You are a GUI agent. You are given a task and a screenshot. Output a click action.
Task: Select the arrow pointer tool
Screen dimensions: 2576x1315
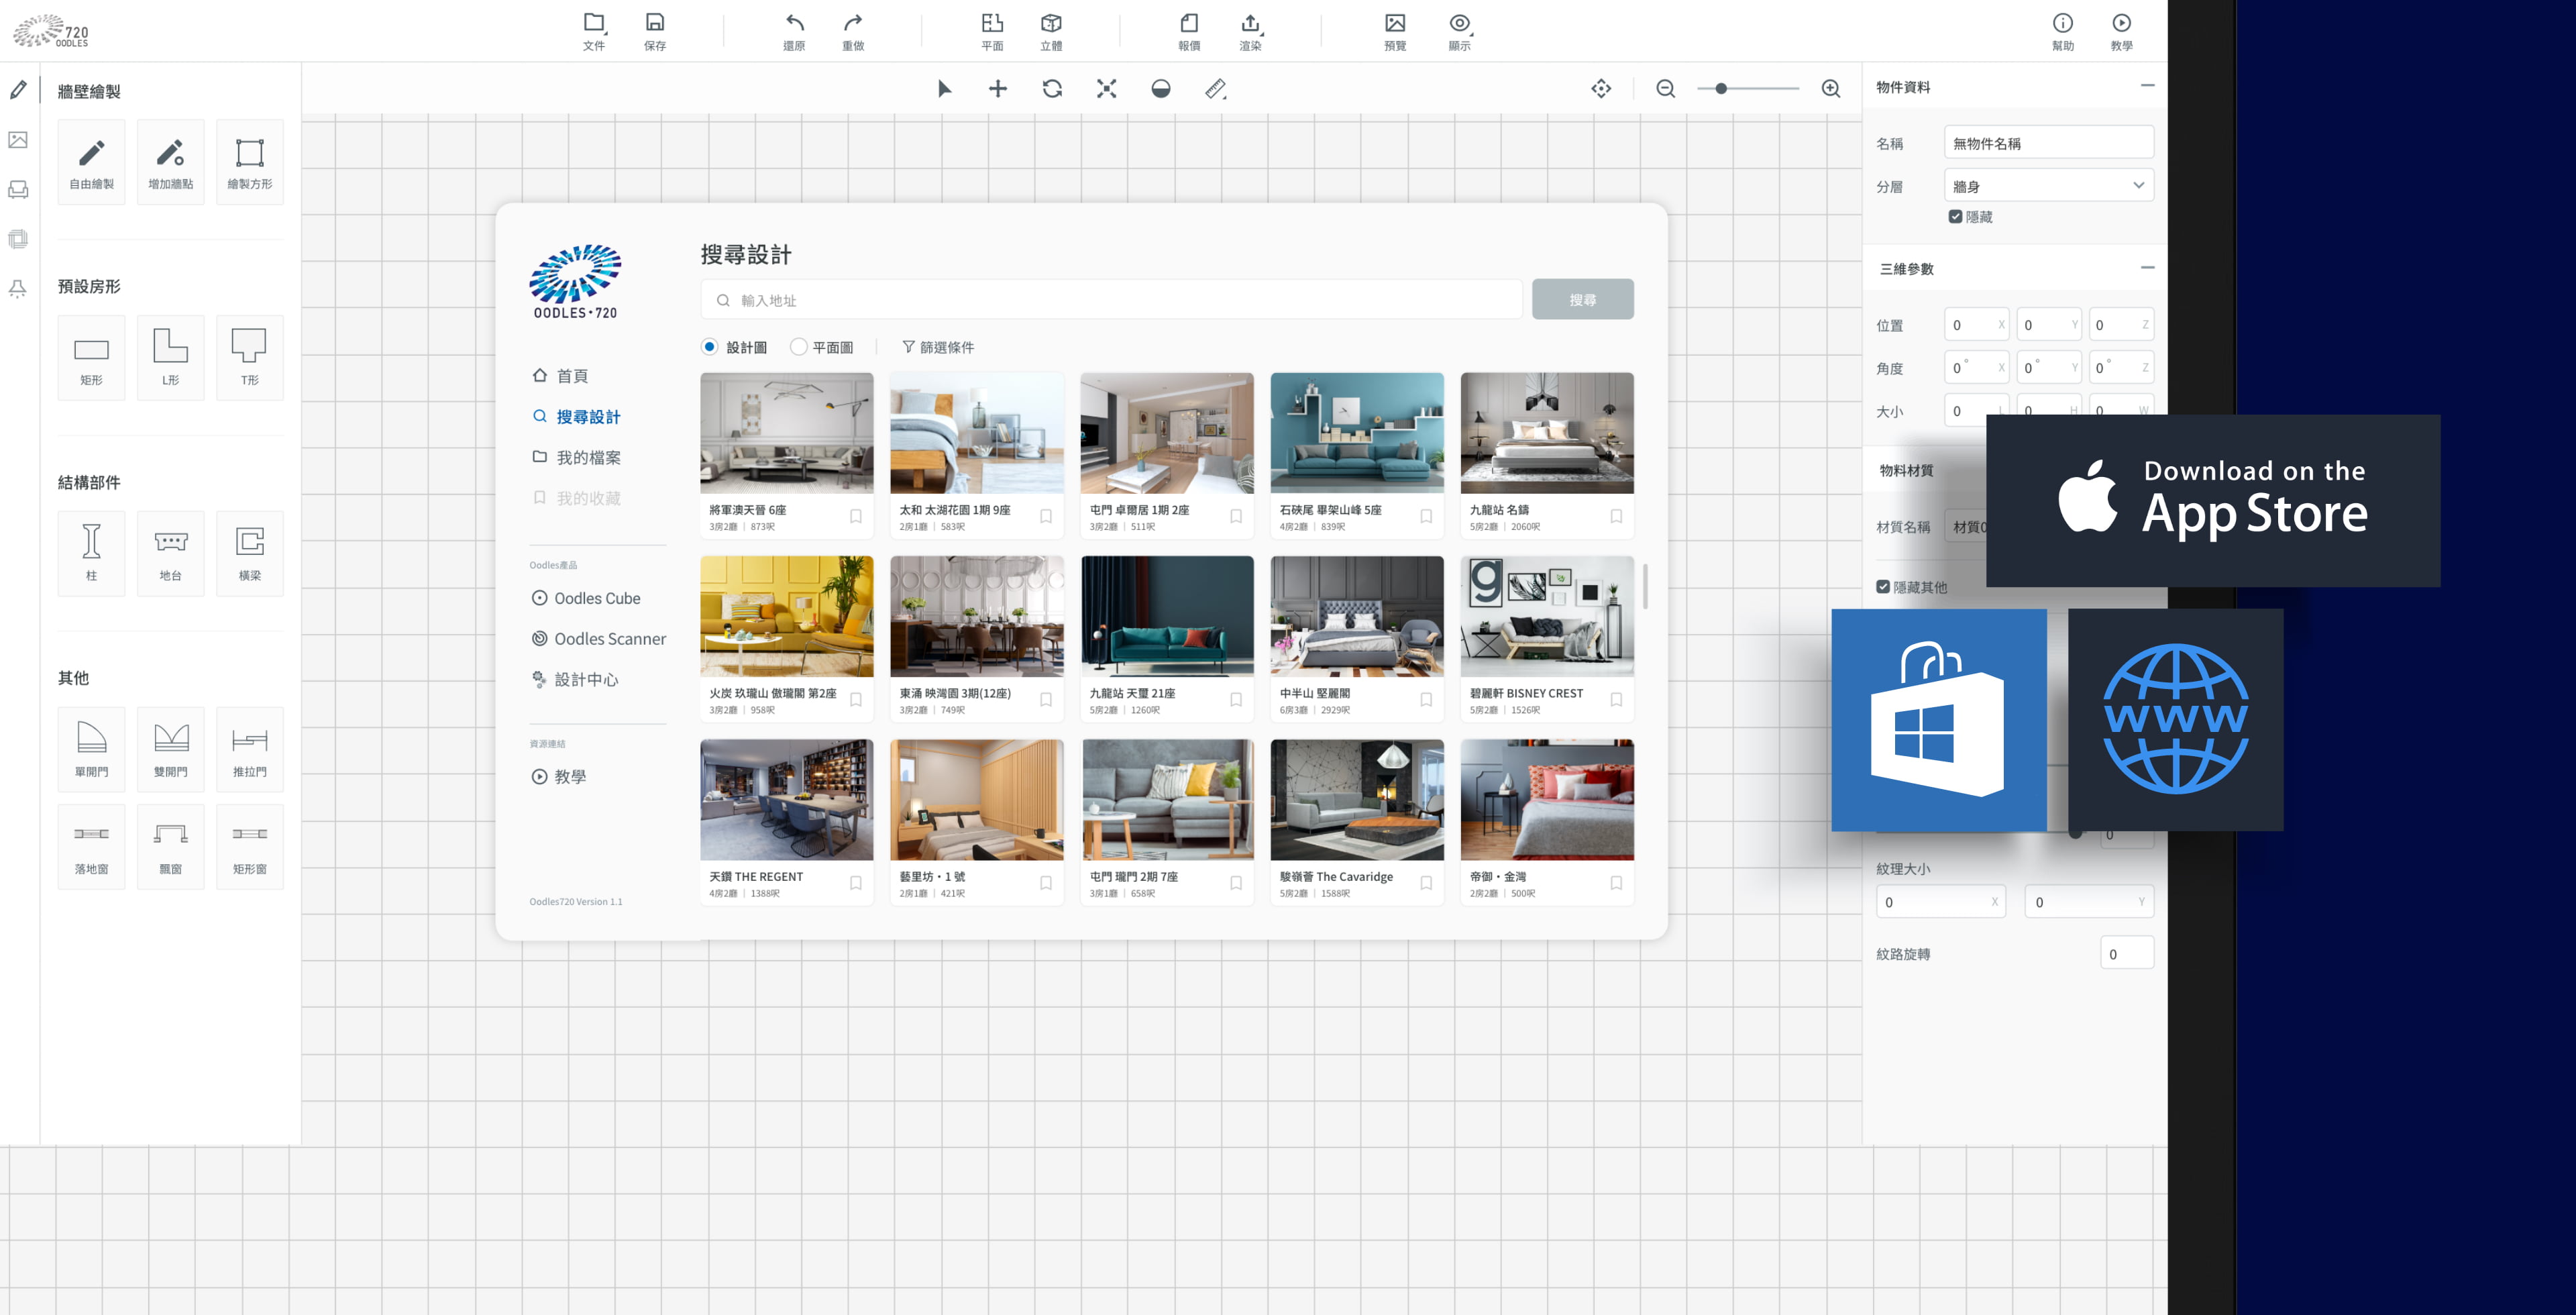point(944,89)
